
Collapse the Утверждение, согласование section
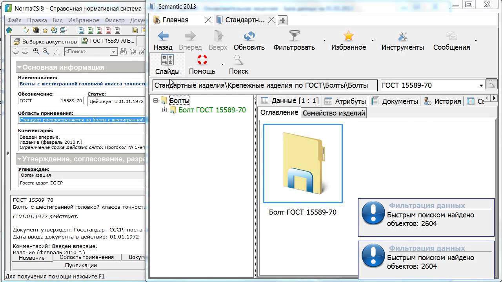pyautogui.click(x=19, y=159)
